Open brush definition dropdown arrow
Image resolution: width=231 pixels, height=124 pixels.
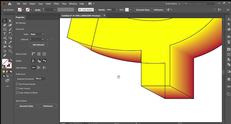click(95, 10)
